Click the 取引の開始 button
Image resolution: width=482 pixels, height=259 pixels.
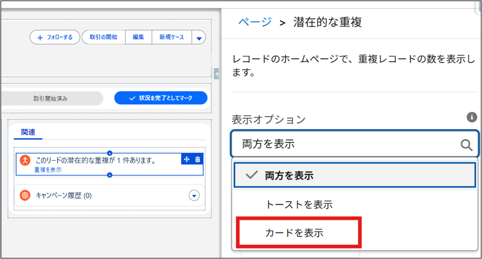(x=104, y=37)
